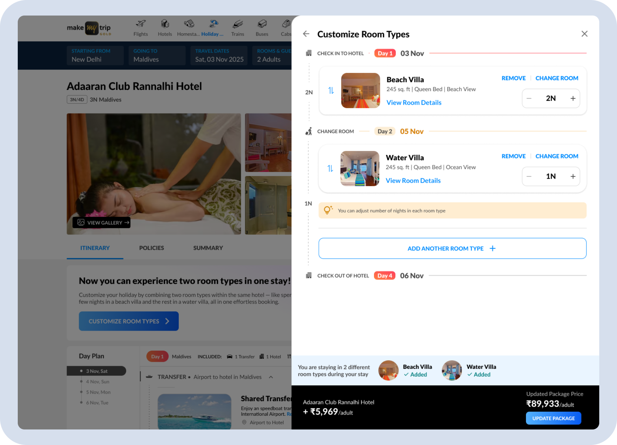View Room Details for Beach Villa
Viewport: 617px width, 445px height.
[x=414, y=102]
